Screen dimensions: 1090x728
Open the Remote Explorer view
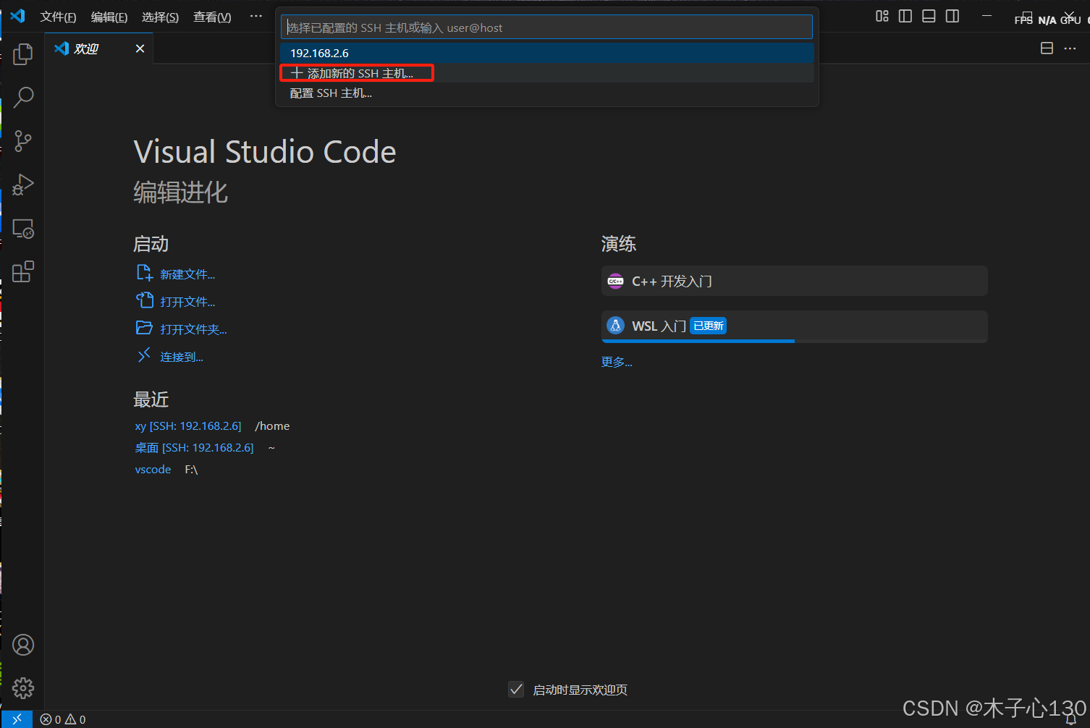[22, 229]
